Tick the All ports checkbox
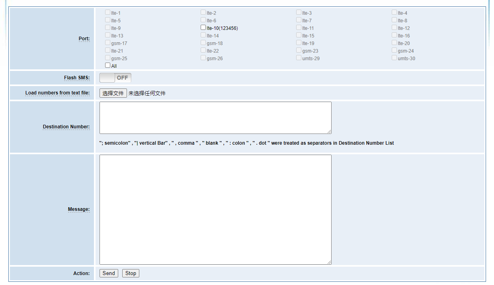The width and height of the screenshot is (494, 285). [x=108, y=65]
